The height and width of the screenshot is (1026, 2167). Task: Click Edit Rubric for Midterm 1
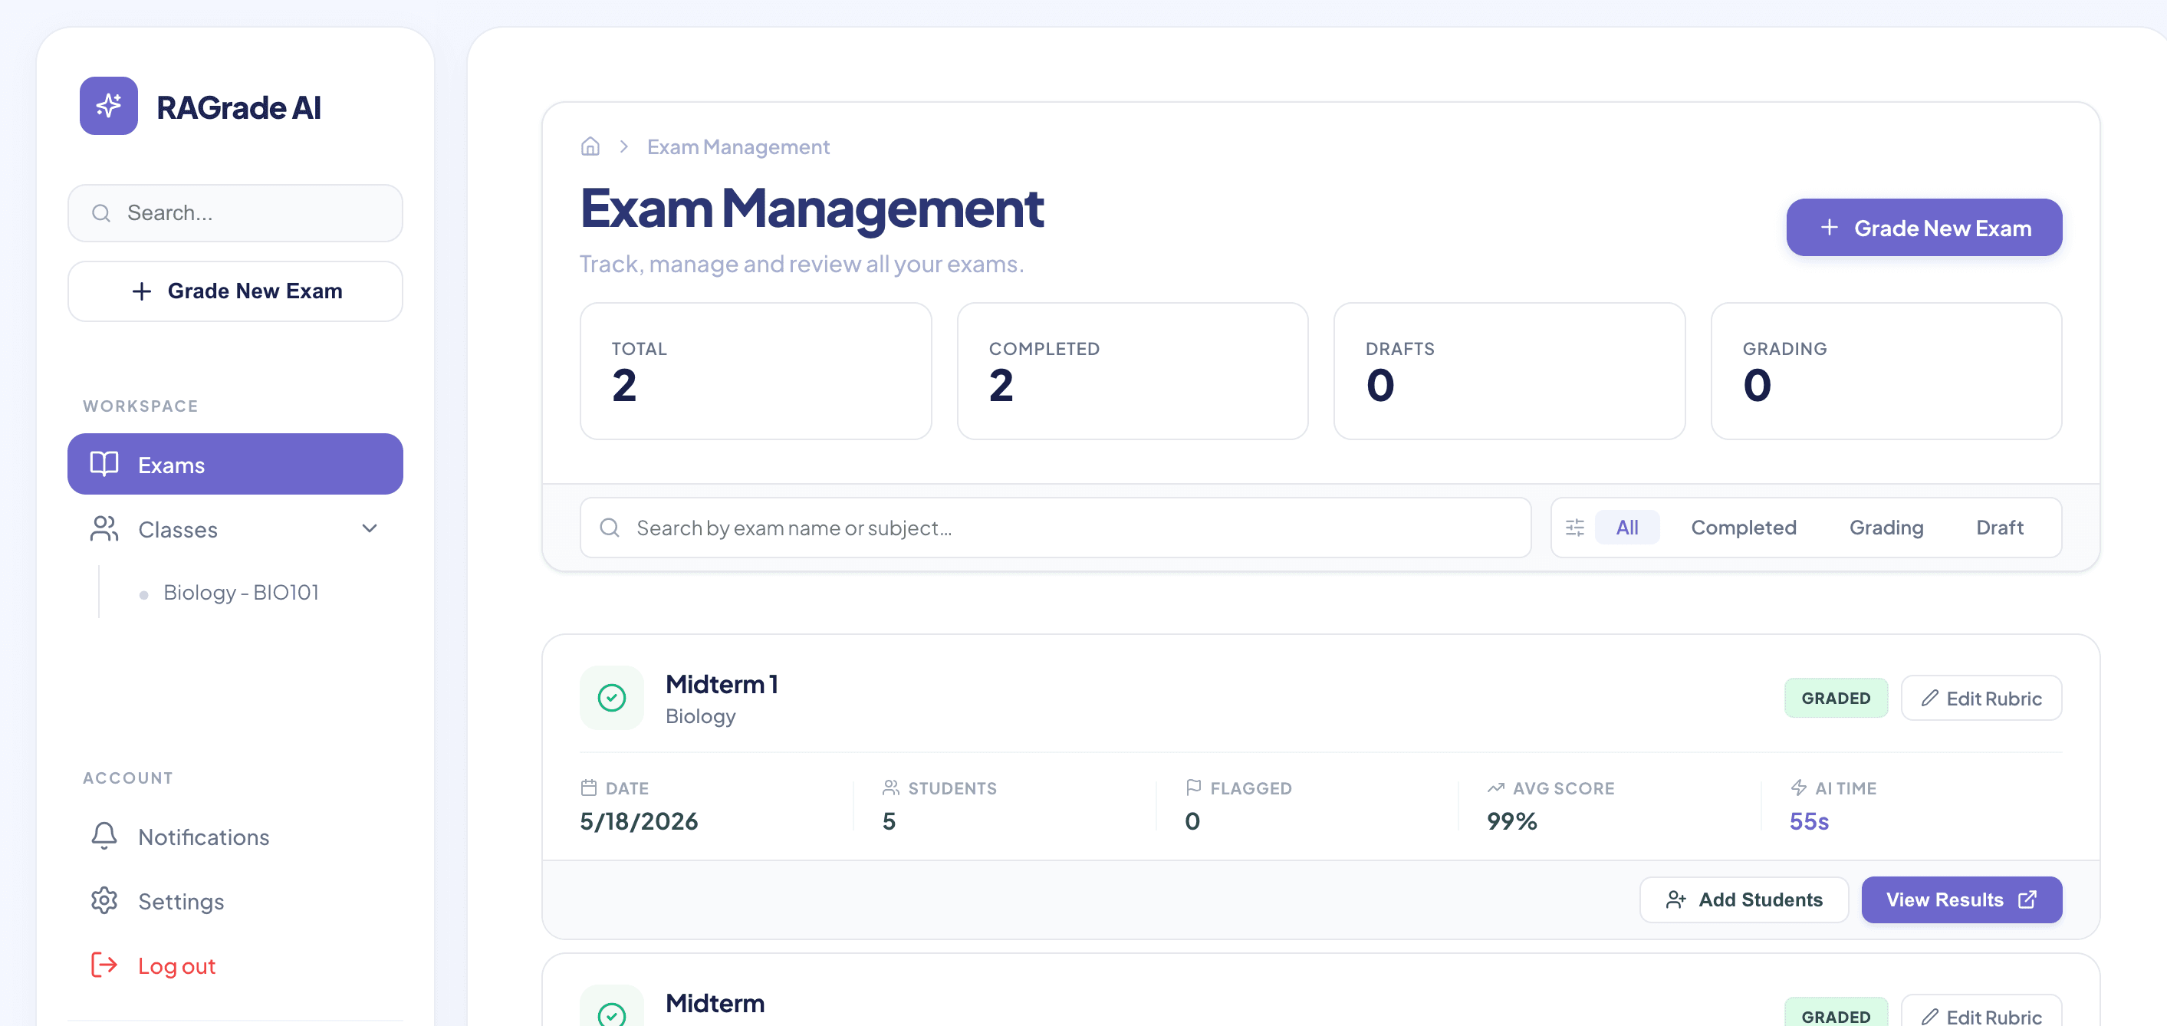1981,698
